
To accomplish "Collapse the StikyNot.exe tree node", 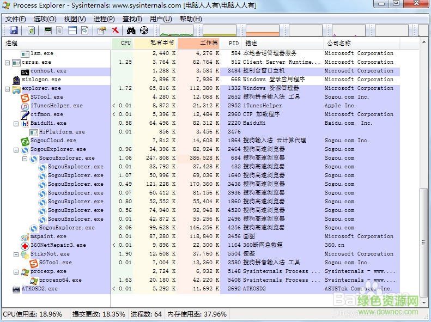I will point(16,254).
